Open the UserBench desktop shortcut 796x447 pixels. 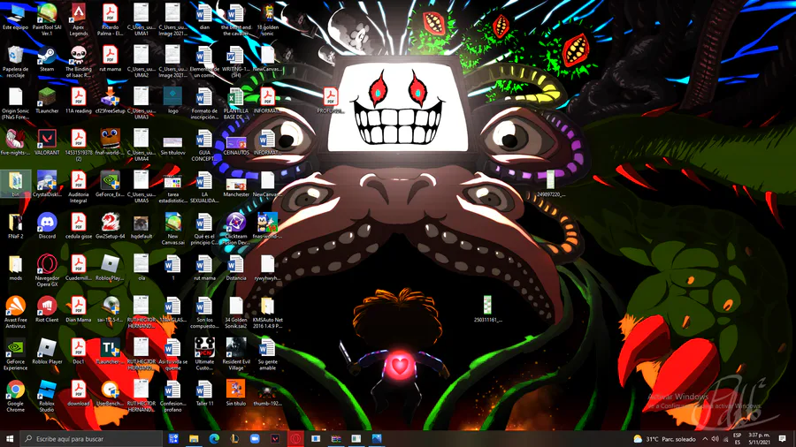[x=110, y=394]
